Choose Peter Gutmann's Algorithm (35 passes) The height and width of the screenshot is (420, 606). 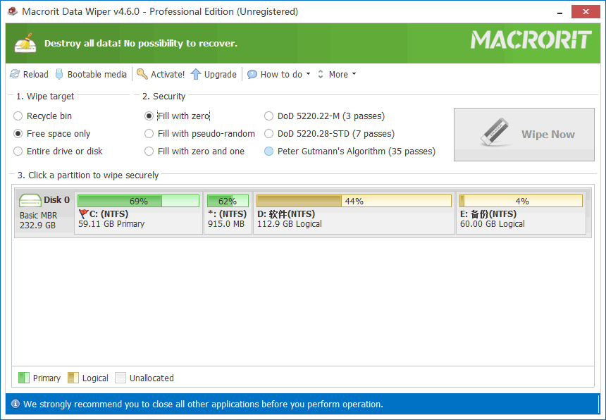coord(350,151)
